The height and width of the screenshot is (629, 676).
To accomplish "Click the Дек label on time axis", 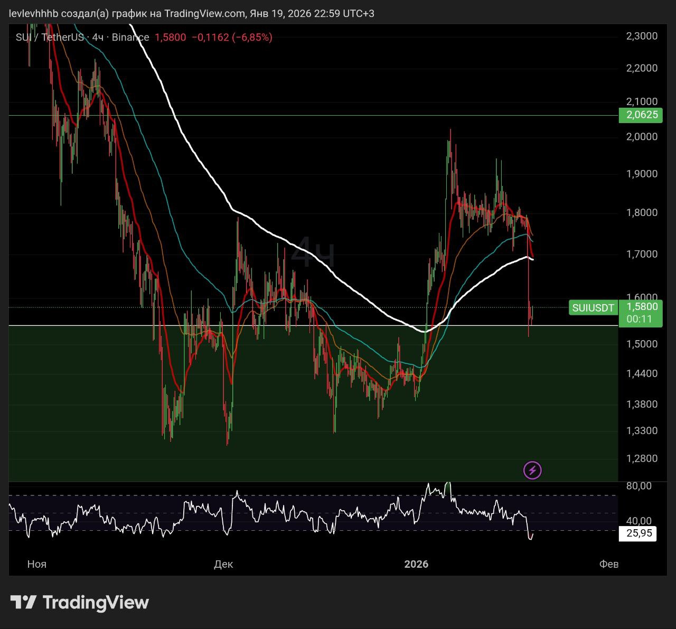I will [x=223, y=564].
